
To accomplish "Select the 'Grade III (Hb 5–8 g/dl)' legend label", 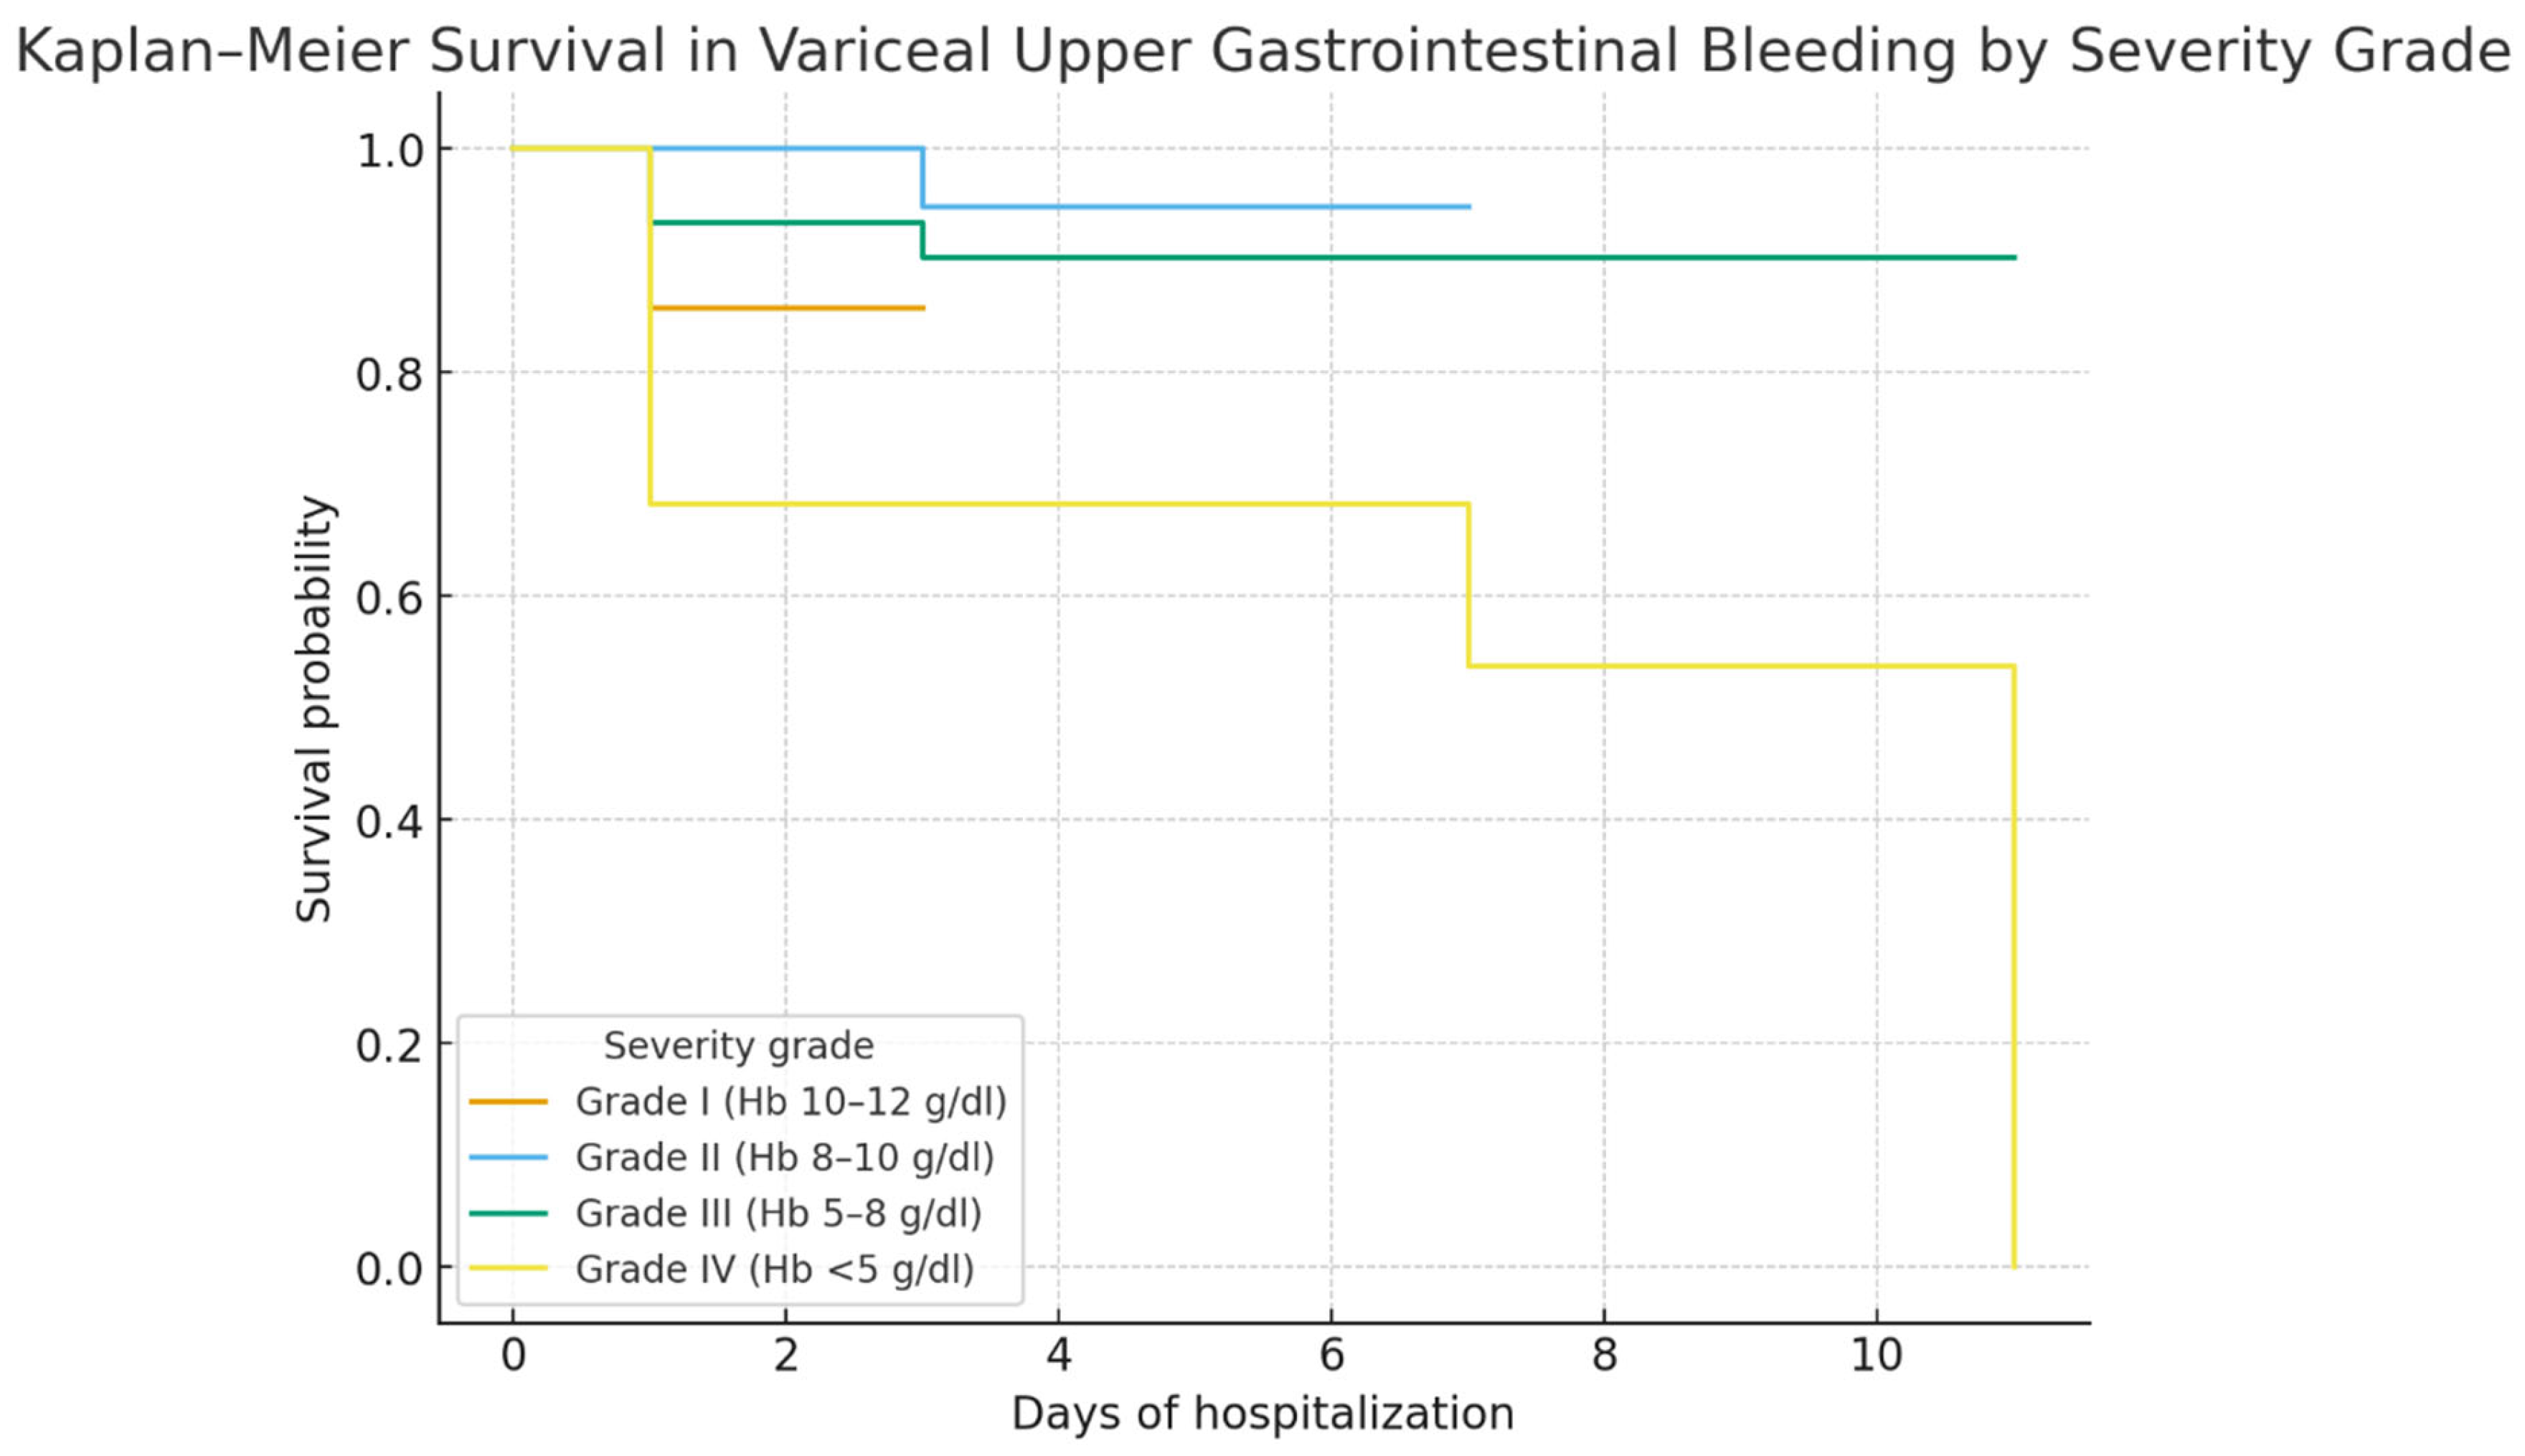I will click(778, 1214).
